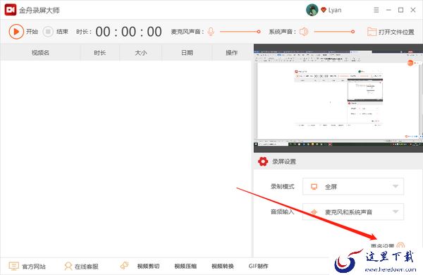The height and width of the screenshot is (275, 423).
Task: Mute the microphone via its icon
Action: click(x=211, y=32)
